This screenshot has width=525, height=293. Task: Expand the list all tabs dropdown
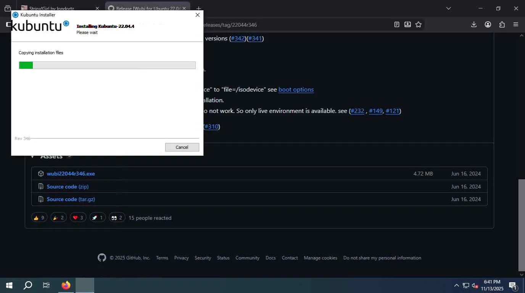pyautogui.click(x=448, y=8)
